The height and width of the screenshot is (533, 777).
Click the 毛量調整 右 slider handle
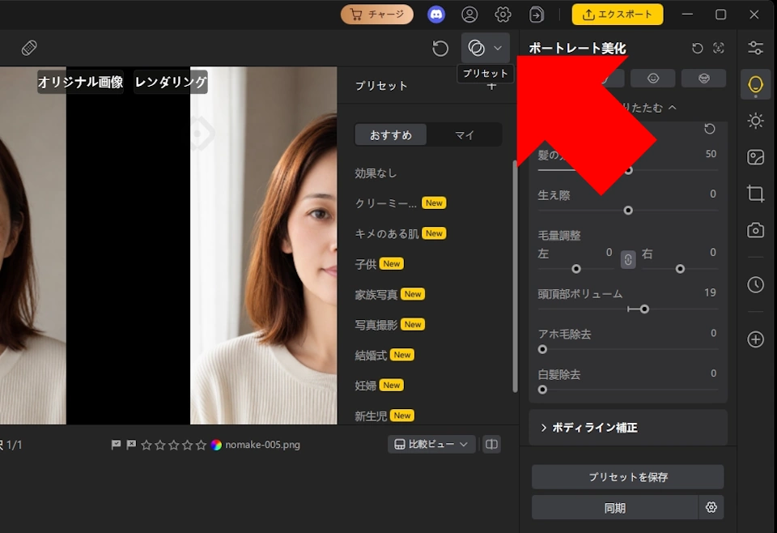(680, 269)
